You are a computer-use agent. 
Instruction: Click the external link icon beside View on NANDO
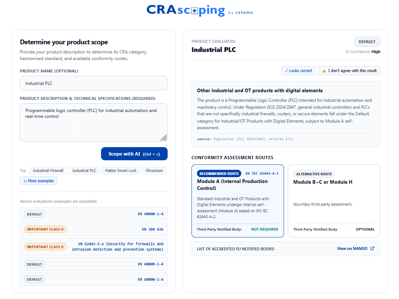click(372, 248)
